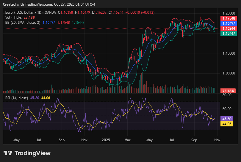
Task: Select the RSI (14, close) indicator legend
Action: click(17, 98)
